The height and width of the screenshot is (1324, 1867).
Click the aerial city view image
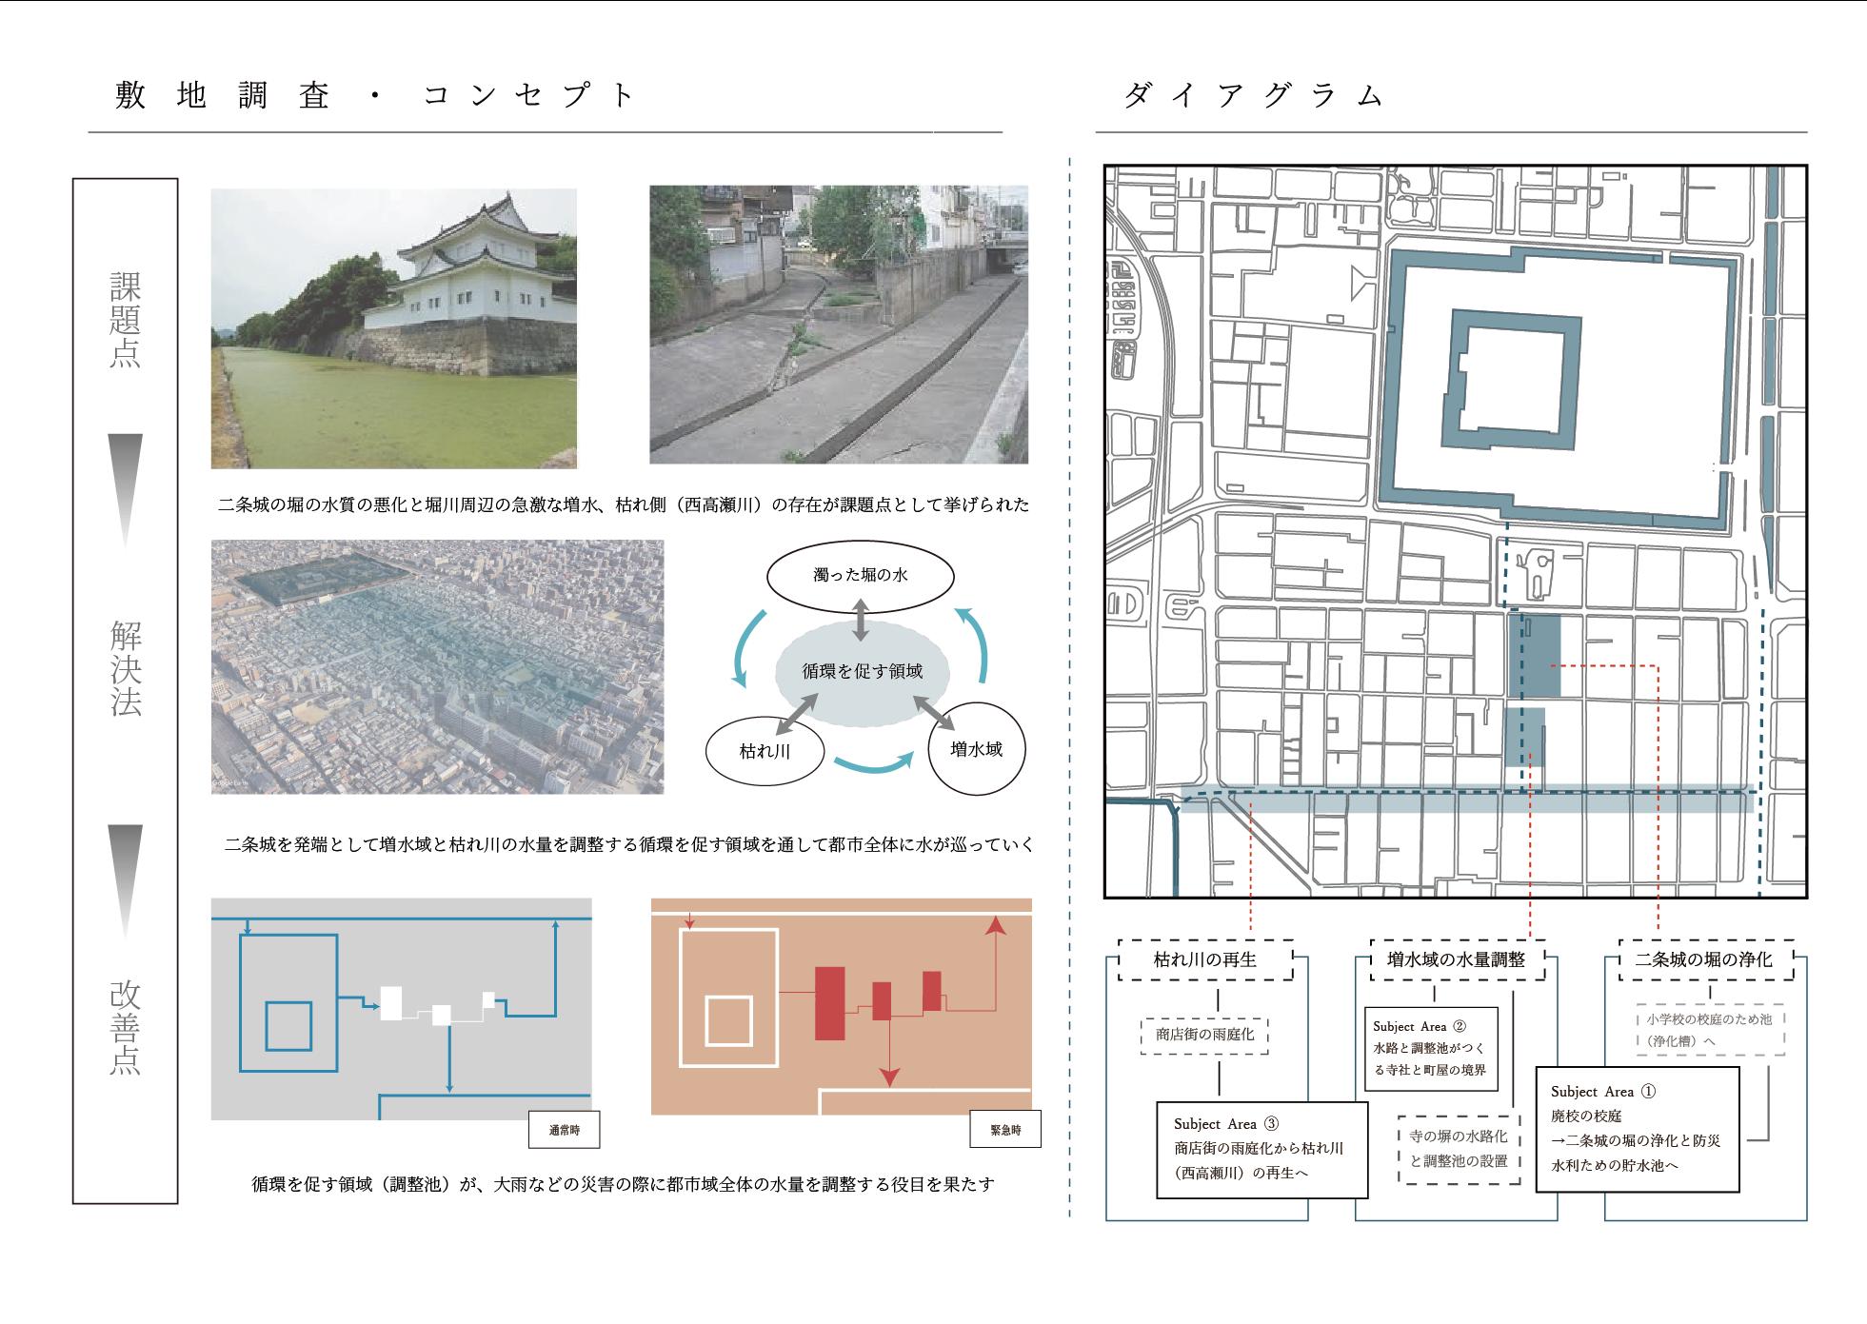pos(437,666)
